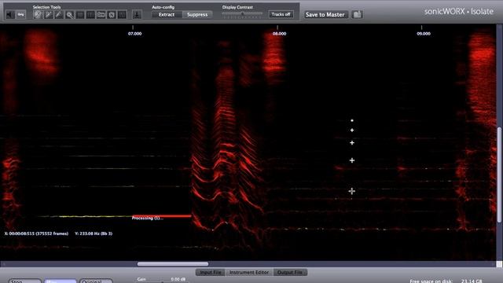Click the 09.000 timeline marker
Viewport: 503px width, 283px height.
pos(424,33)
